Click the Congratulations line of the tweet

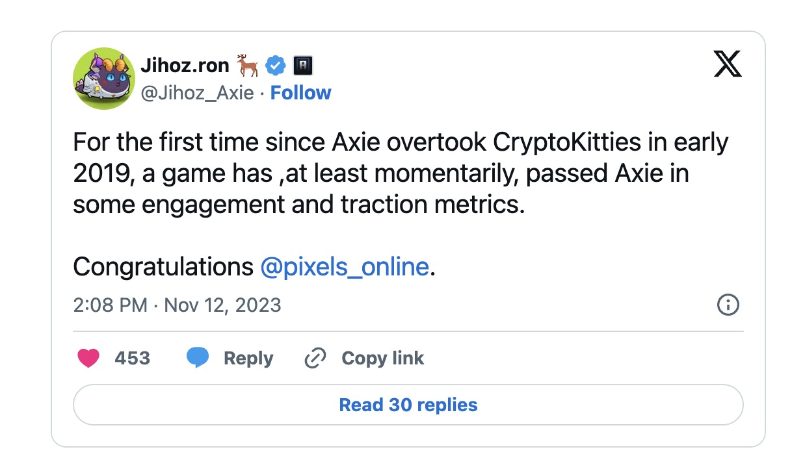(254, 266)
